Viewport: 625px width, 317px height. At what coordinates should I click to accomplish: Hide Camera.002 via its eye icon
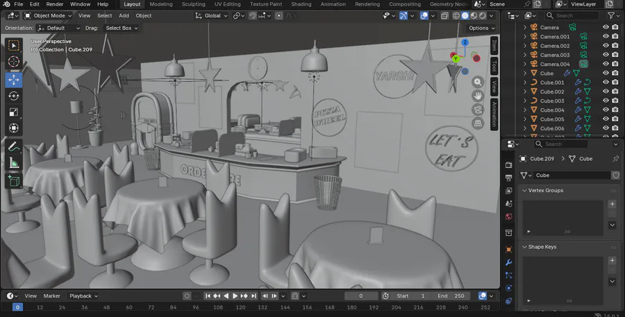pyautogui.click(x=606, y=45)
